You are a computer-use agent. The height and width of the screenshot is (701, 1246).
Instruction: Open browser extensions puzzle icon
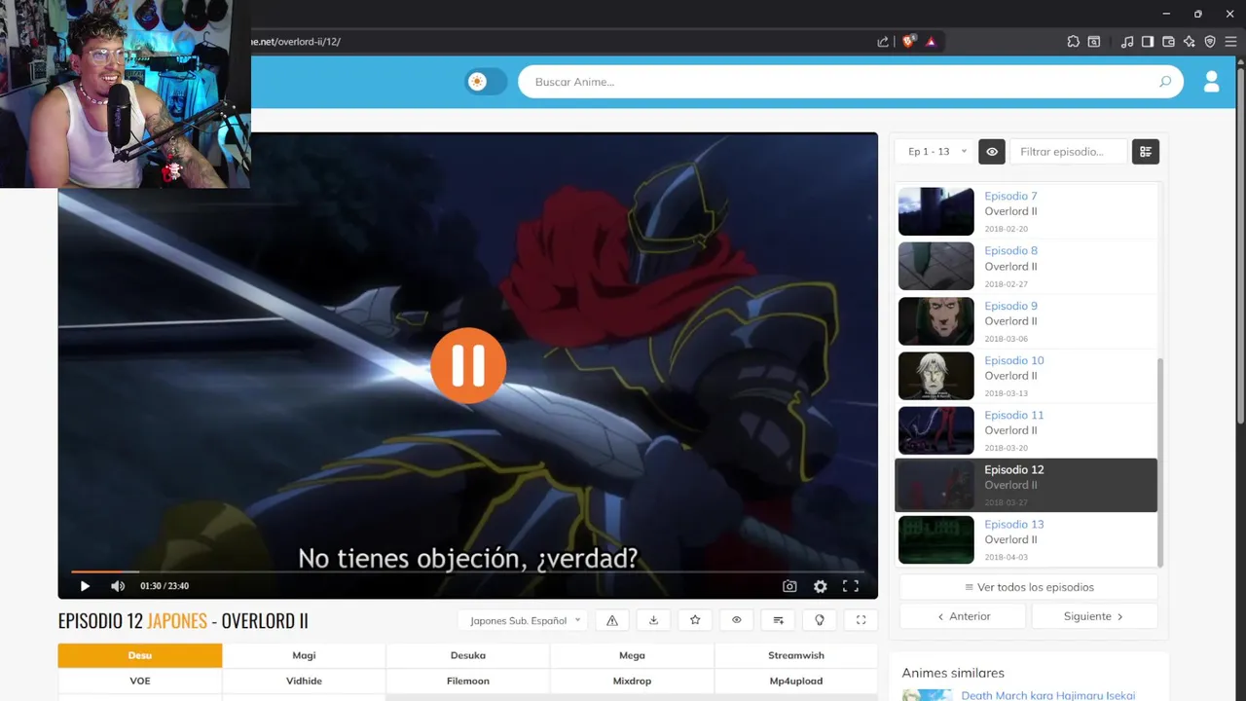pyautogui.click(x=1073, y=42)
